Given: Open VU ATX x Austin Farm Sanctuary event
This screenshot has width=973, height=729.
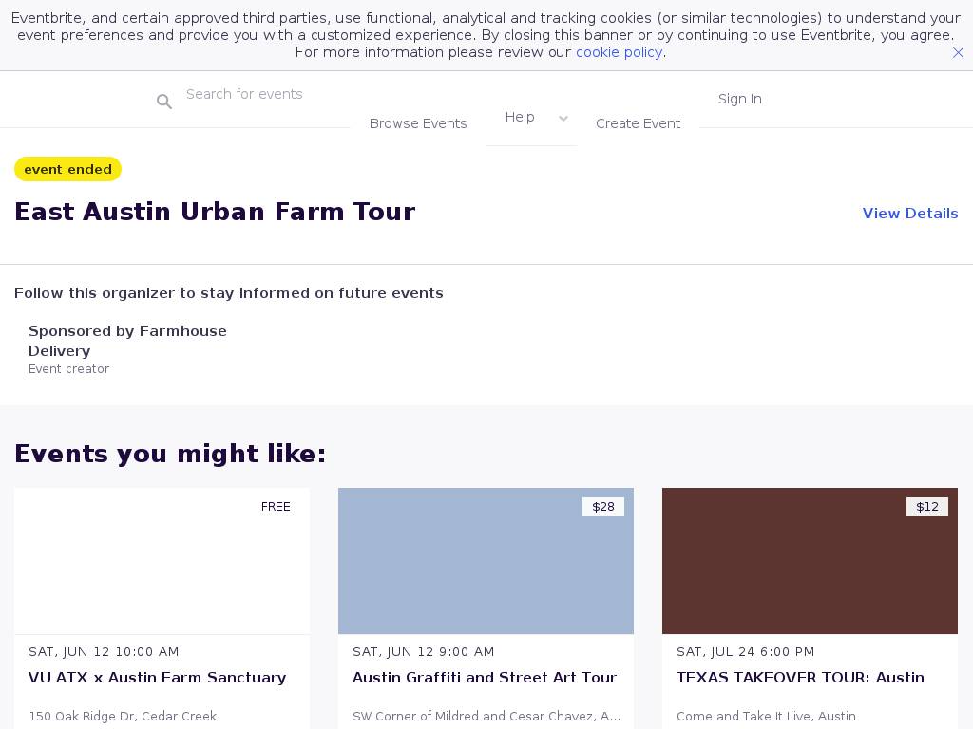Looking at the screenshot, I should (x=157, y=678).
